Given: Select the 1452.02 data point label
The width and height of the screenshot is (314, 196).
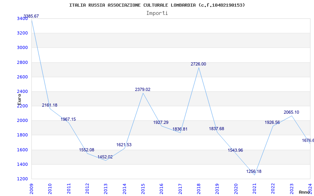Looking at the screenshot, I should point(105,157).
